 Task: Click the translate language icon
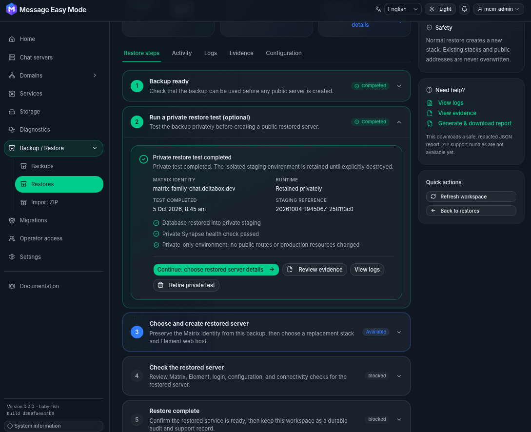[378, 9]
